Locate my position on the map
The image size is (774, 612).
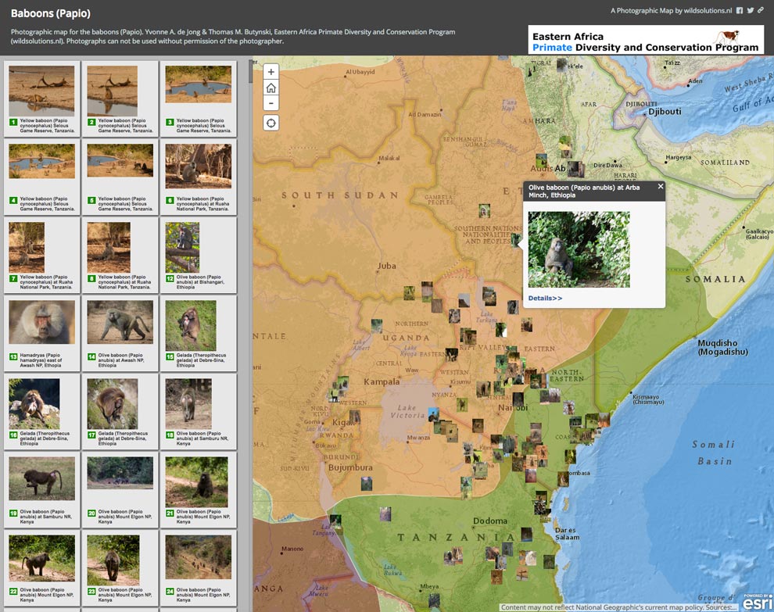point(271,123)
